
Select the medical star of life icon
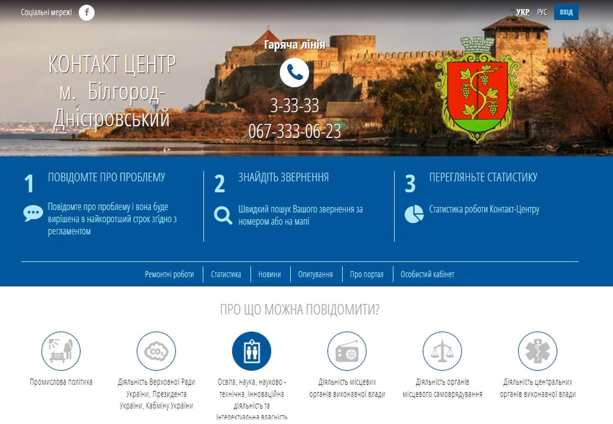coord(537,351)
